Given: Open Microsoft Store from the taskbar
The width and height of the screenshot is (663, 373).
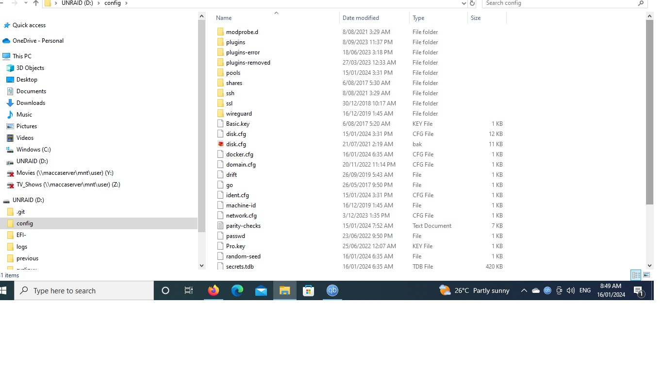Looking at the screenshot, I should [x=308, y=290].
